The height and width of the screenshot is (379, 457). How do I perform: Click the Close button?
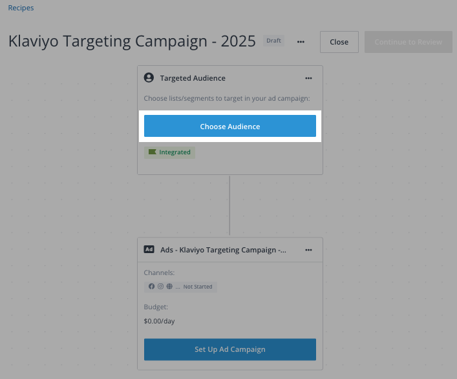(x=339, y=42)
